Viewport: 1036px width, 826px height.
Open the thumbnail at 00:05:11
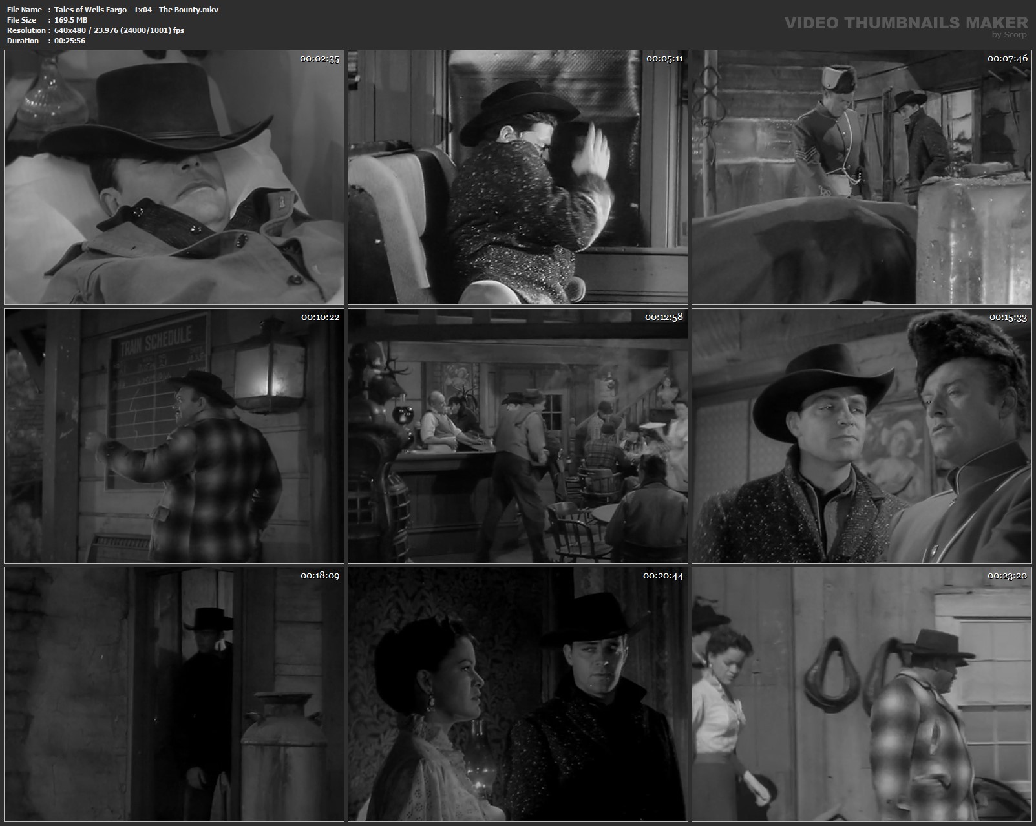(x=518, y=177)
